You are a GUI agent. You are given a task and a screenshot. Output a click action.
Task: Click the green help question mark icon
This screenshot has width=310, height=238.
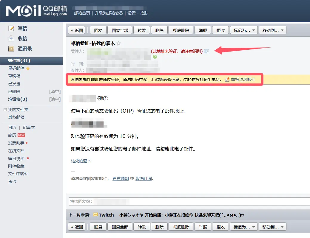tap(155, 57)
